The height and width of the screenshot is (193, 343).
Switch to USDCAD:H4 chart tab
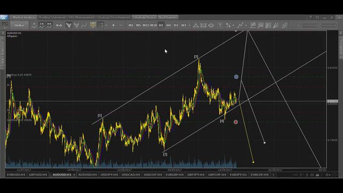click(131, 175)
